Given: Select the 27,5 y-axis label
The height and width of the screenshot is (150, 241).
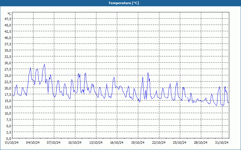Looking at the screenshot, I should pos(8,69).
